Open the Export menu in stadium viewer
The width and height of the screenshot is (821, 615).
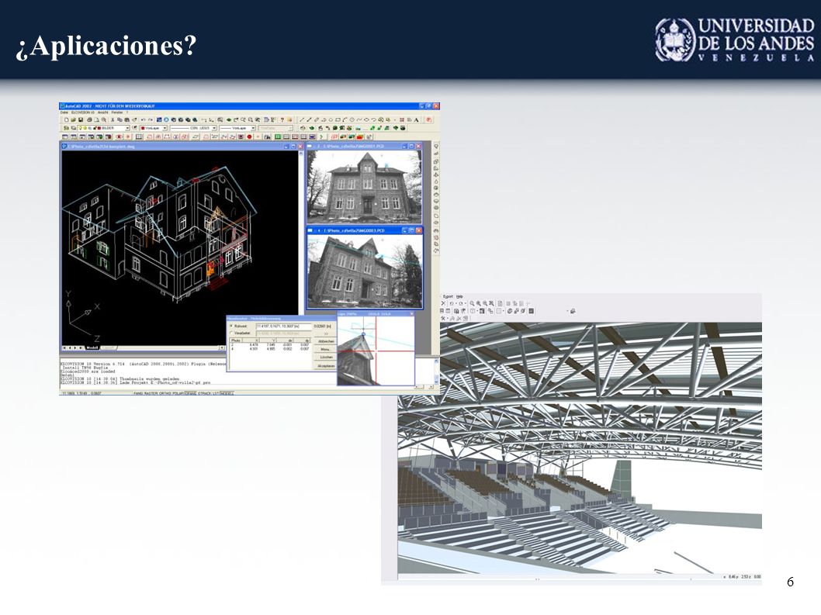[x=448, y=297]
